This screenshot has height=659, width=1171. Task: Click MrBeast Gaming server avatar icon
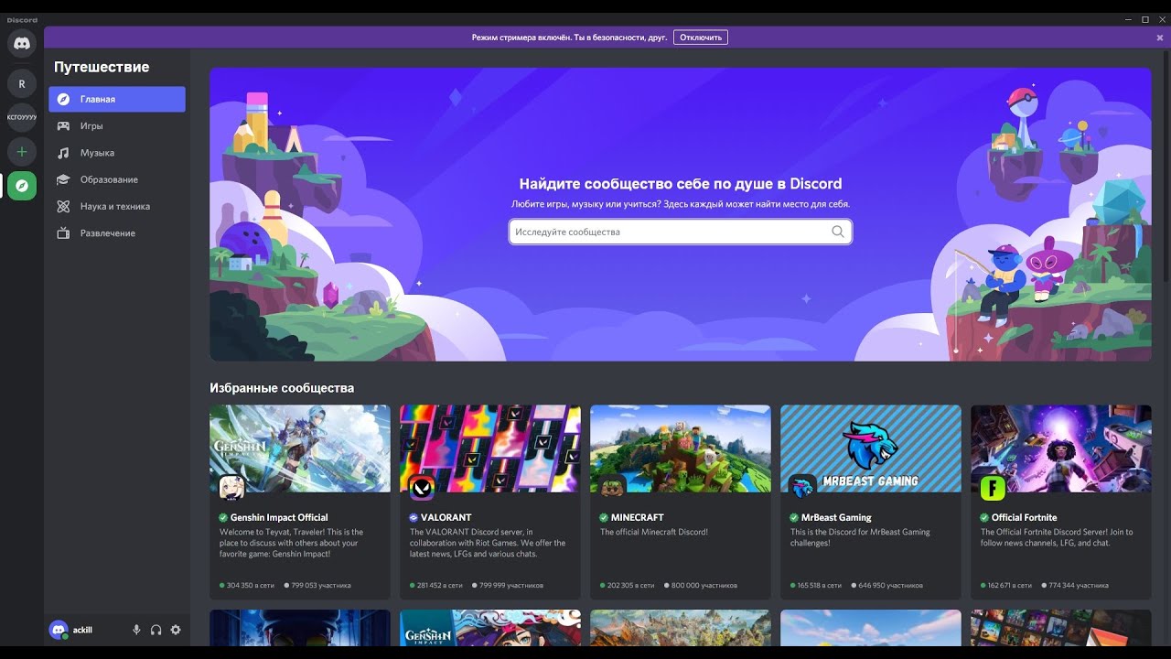[802, 488]
